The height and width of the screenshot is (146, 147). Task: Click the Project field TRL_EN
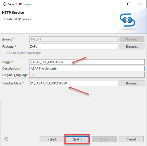click(x=74, y=39)
